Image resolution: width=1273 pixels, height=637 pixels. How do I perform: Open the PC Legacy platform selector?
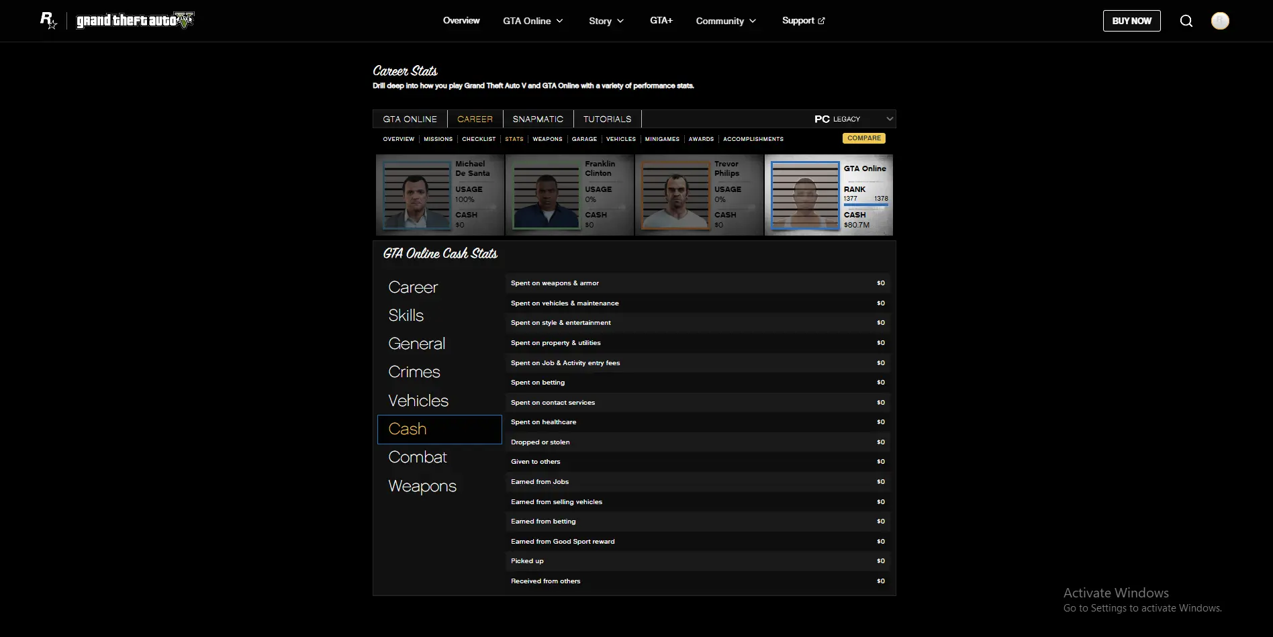coord(853,119)
